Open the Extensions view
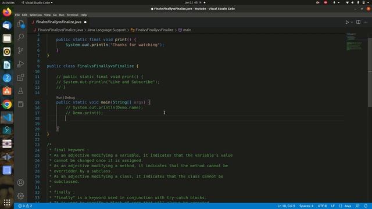 pyautogui.click(x=21, y=77)
